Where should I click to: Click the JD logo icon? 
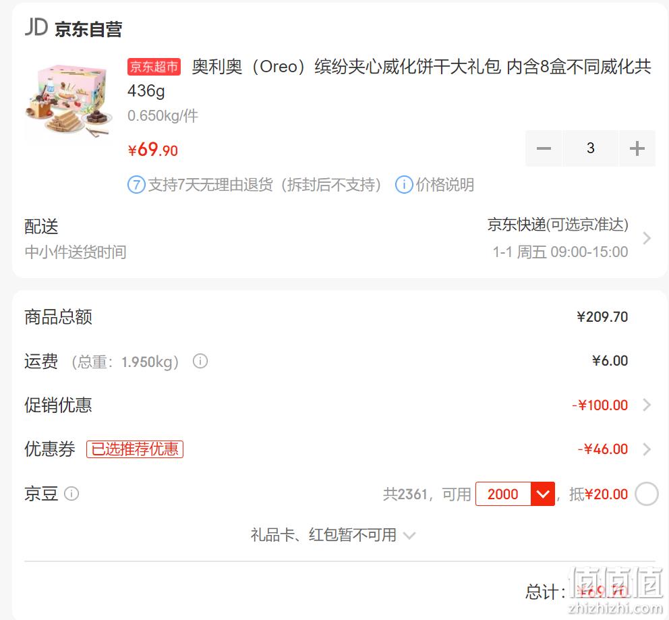[36, 27]
